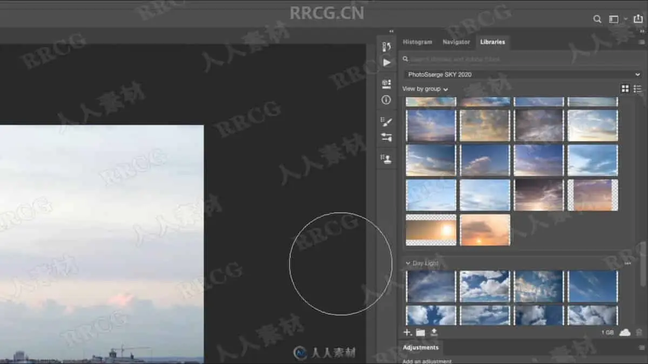
Task: Click the workspace layout icon in top bar
Action: click(613, 19)
